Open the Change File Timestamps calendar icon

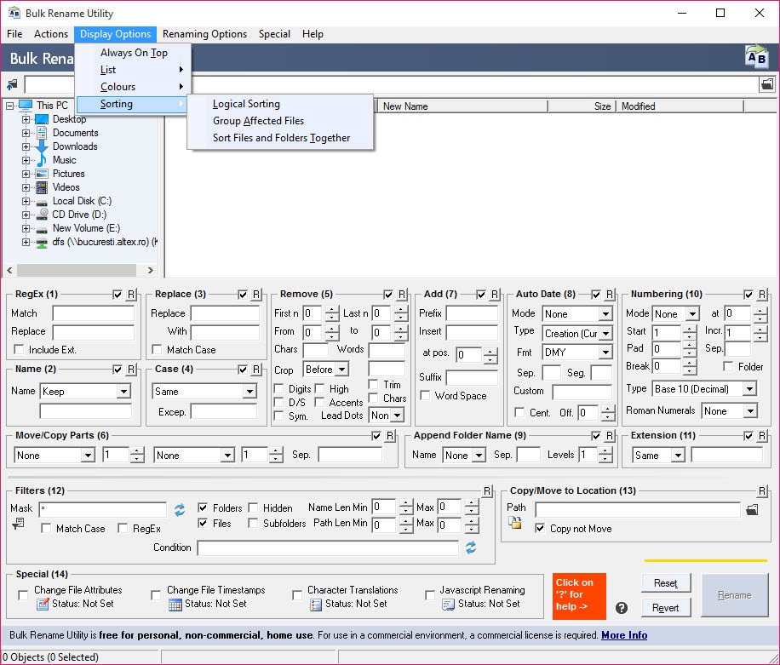(175, 605)
